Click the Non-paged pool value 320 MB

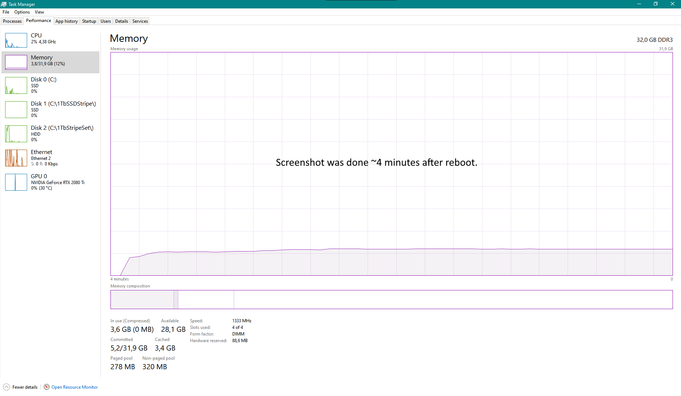click(x=154, y=367)
